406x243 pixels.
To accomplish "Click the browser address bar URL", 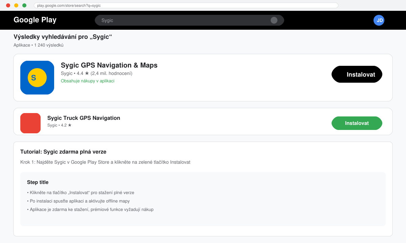I will (186, 5).
